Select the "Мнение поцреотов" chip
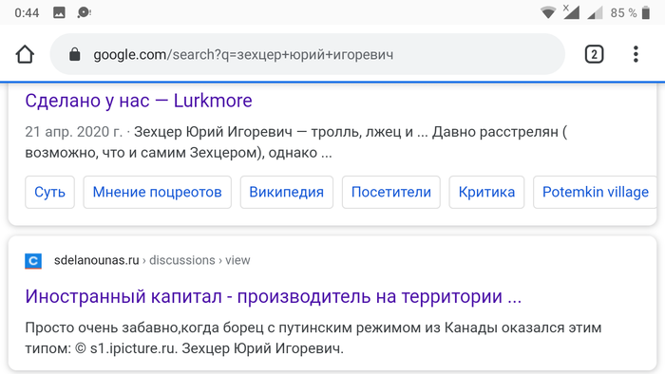The height and width of the screenshot is (374, 665). pyautogui.click(x=158, y=193)
